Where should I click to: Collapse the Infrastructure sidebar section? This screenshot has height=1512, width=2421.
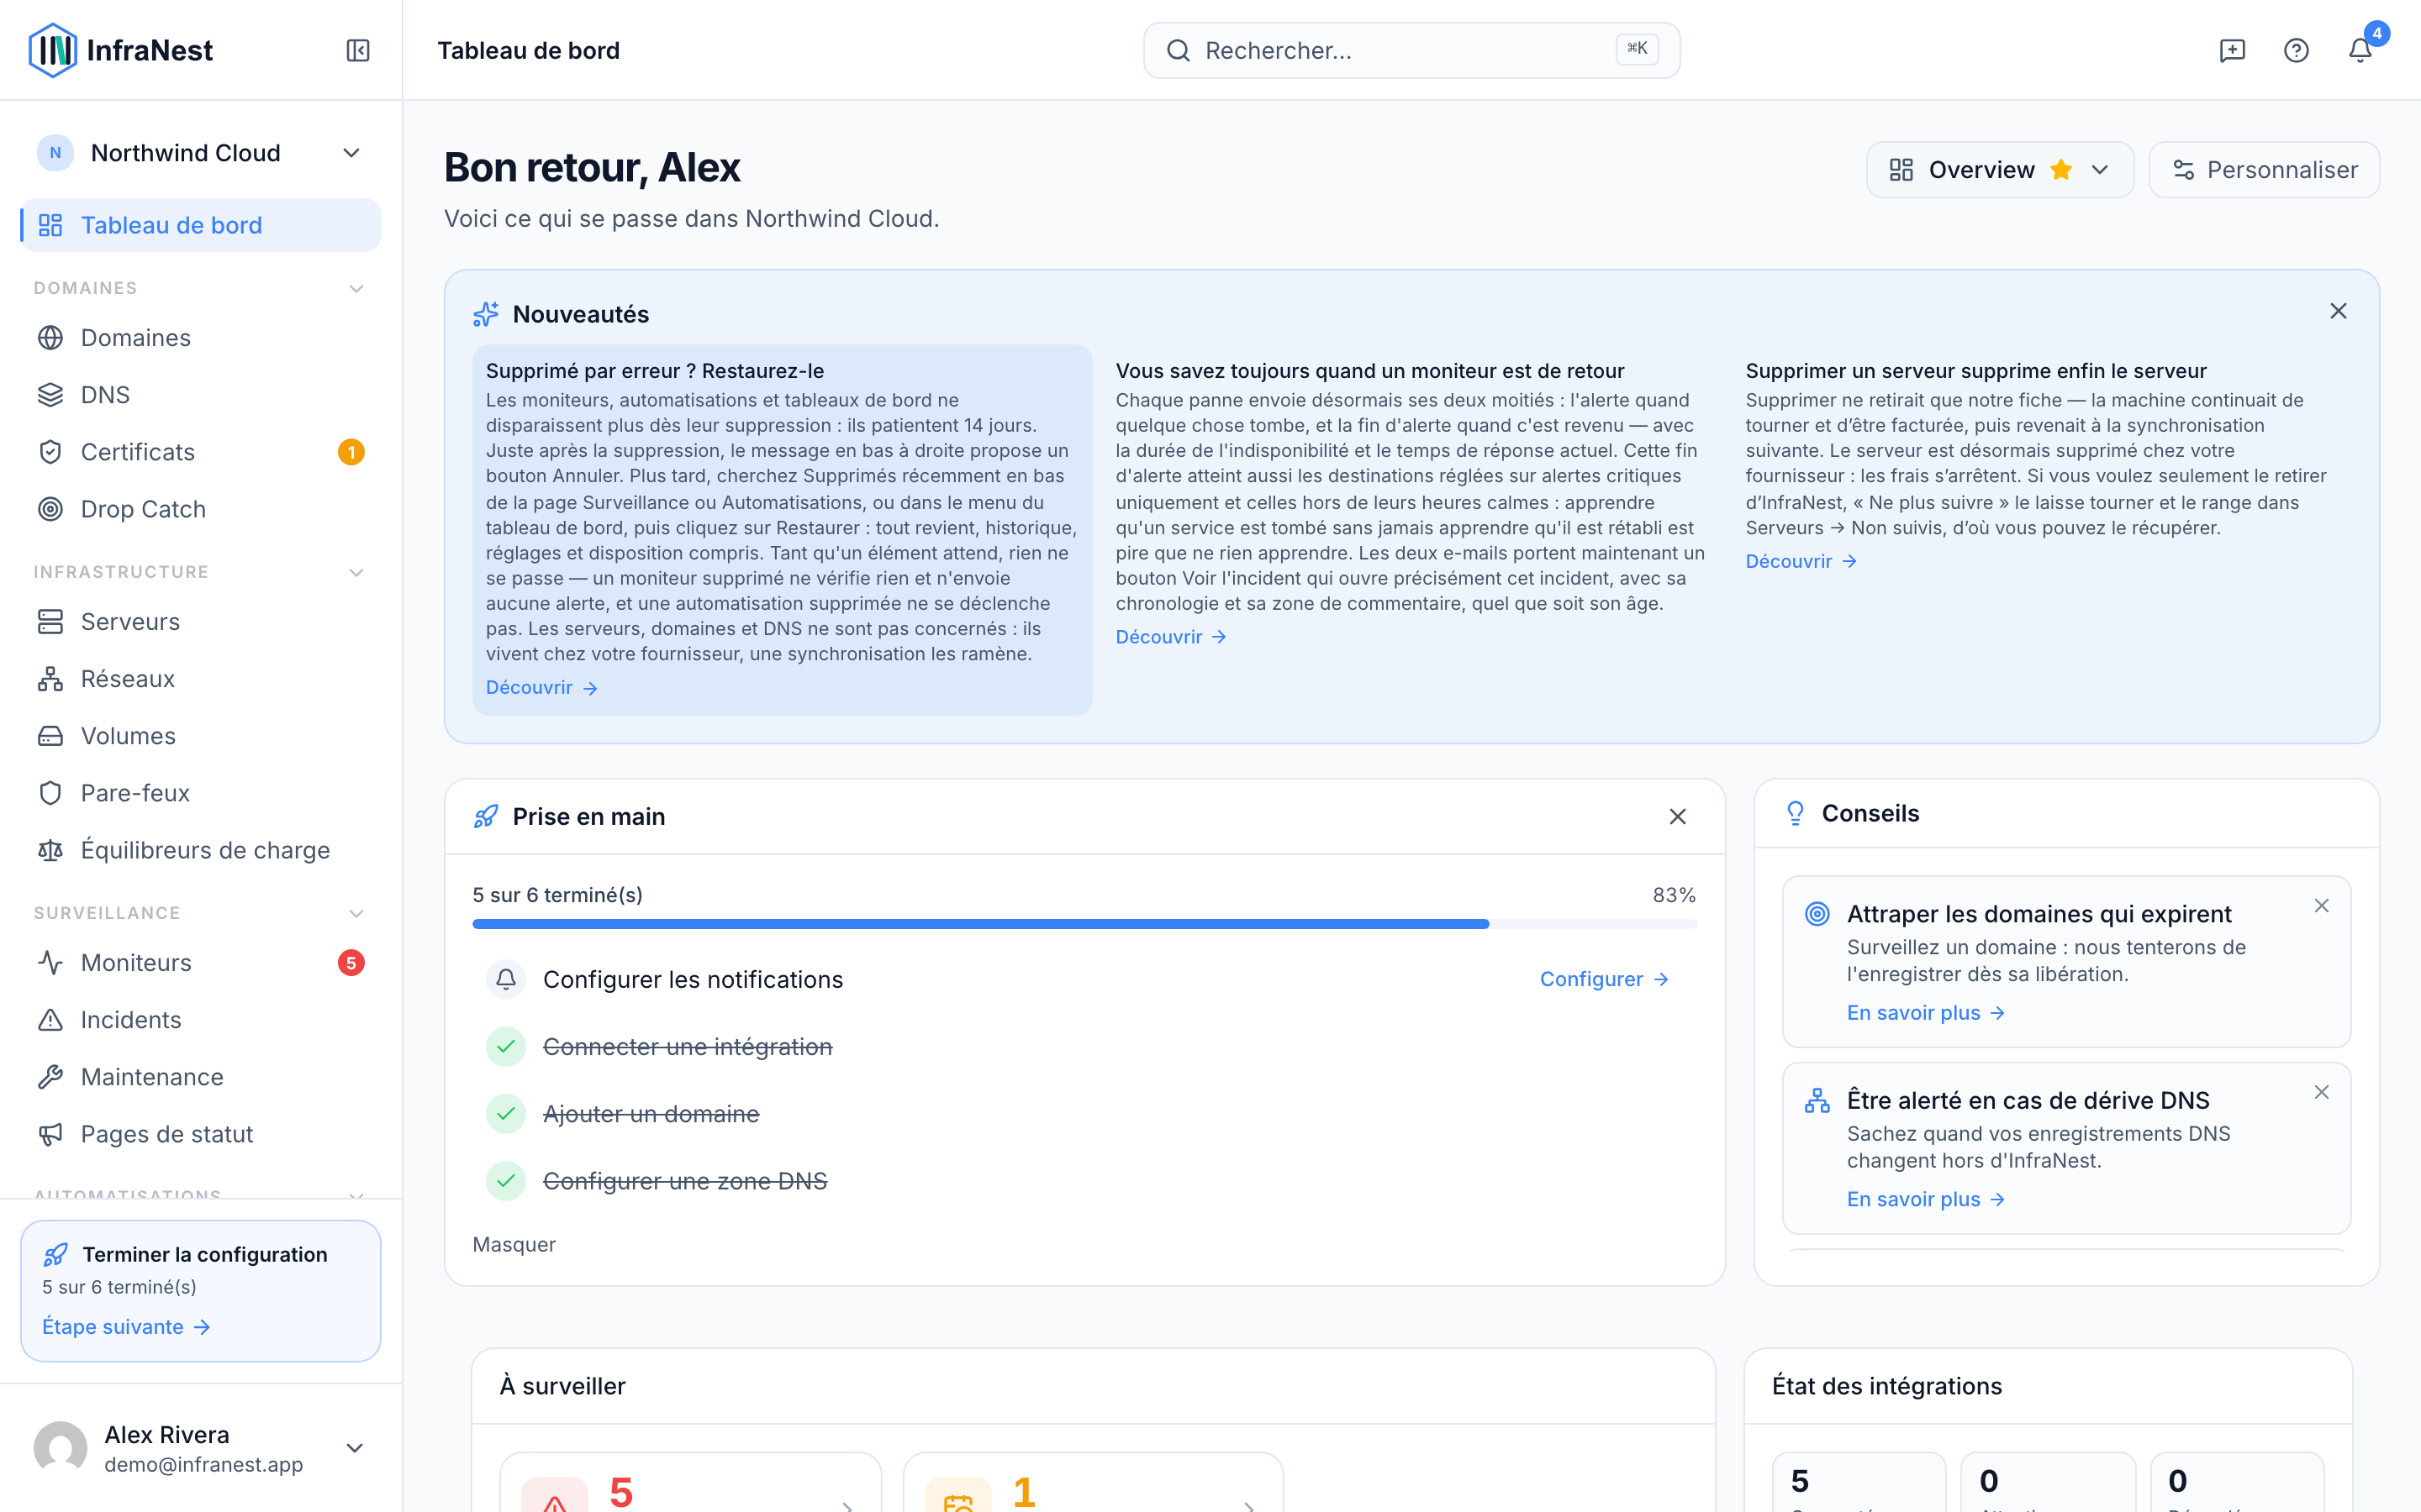(x=356, y=572)
